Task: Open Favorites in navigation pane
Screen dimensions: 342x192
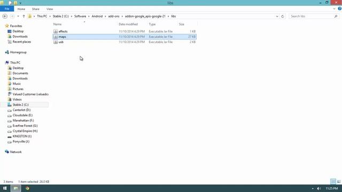Action: click(16, 26)
